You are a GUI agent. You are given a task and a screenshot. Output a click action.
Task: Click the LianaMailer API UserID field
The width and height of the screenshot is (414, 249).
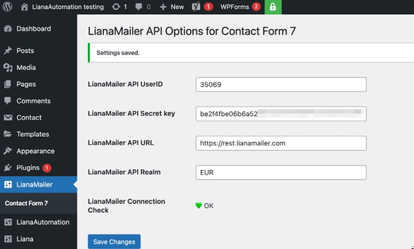click(x=281, y=84)
